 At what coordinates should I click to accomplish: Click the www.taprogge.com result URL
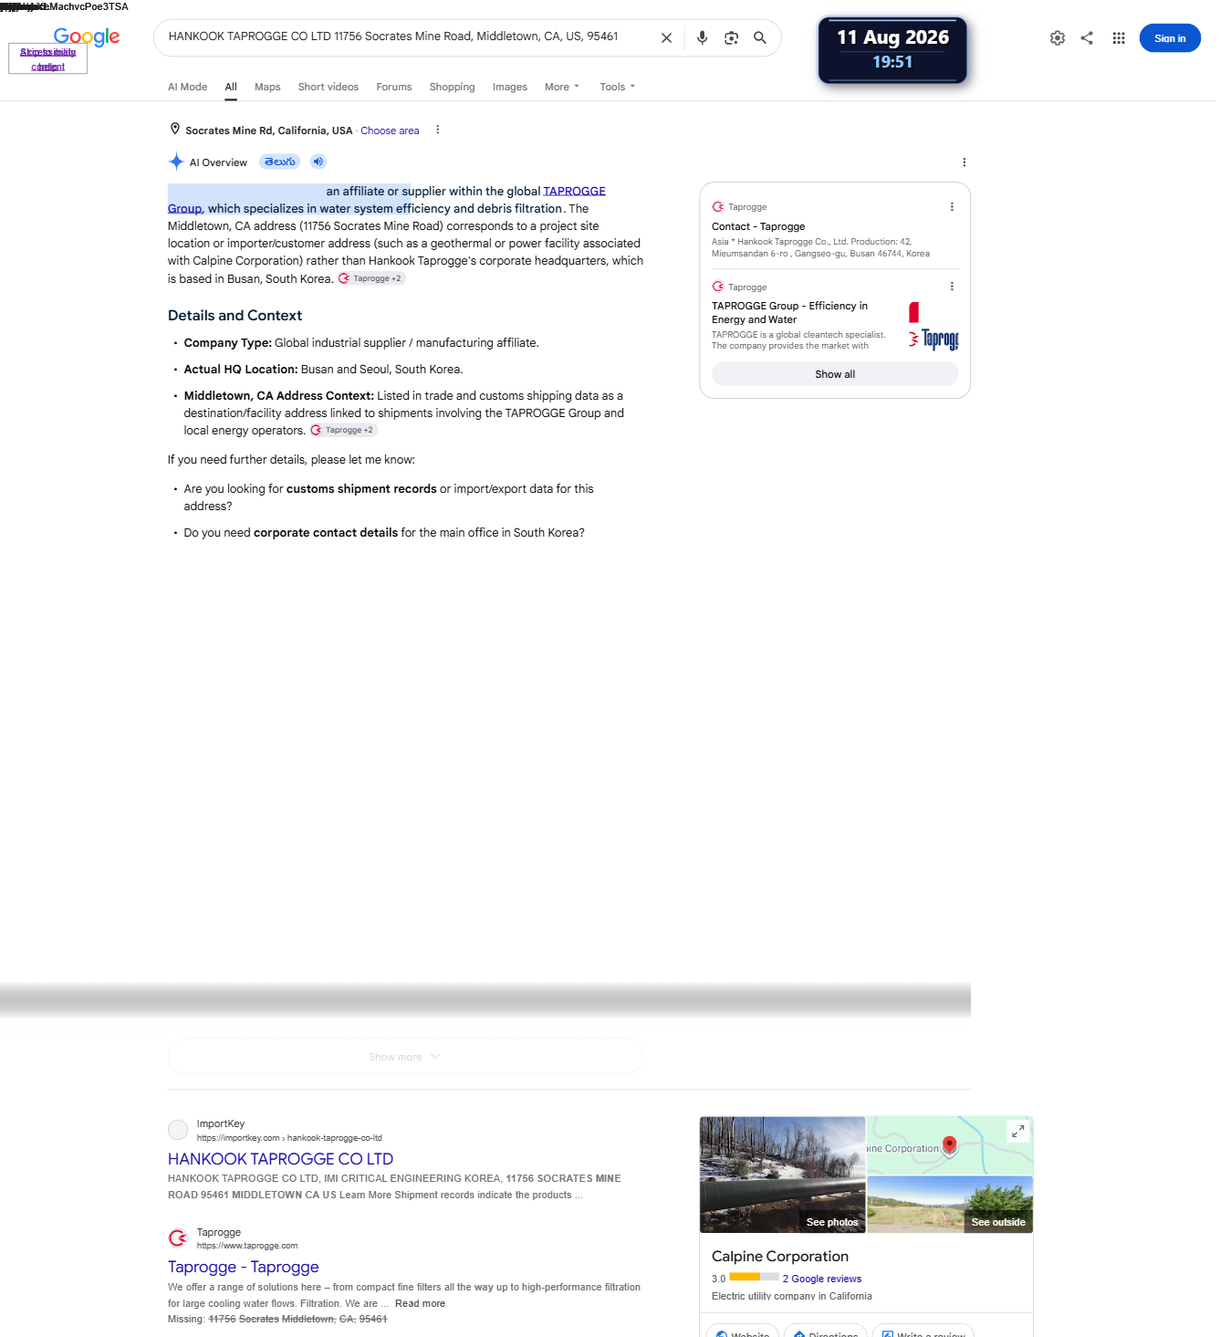[x=247, y=1246]
